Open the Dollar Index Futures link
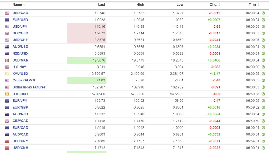This screenshot has width=269, height=153. point(29,87)
